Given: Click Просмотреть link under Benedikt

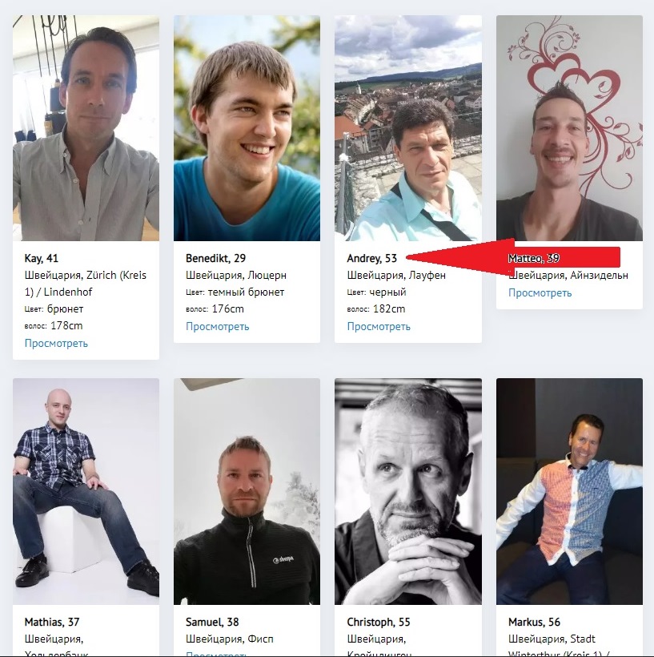Looking at the screenshot, I should pos(217,326).
